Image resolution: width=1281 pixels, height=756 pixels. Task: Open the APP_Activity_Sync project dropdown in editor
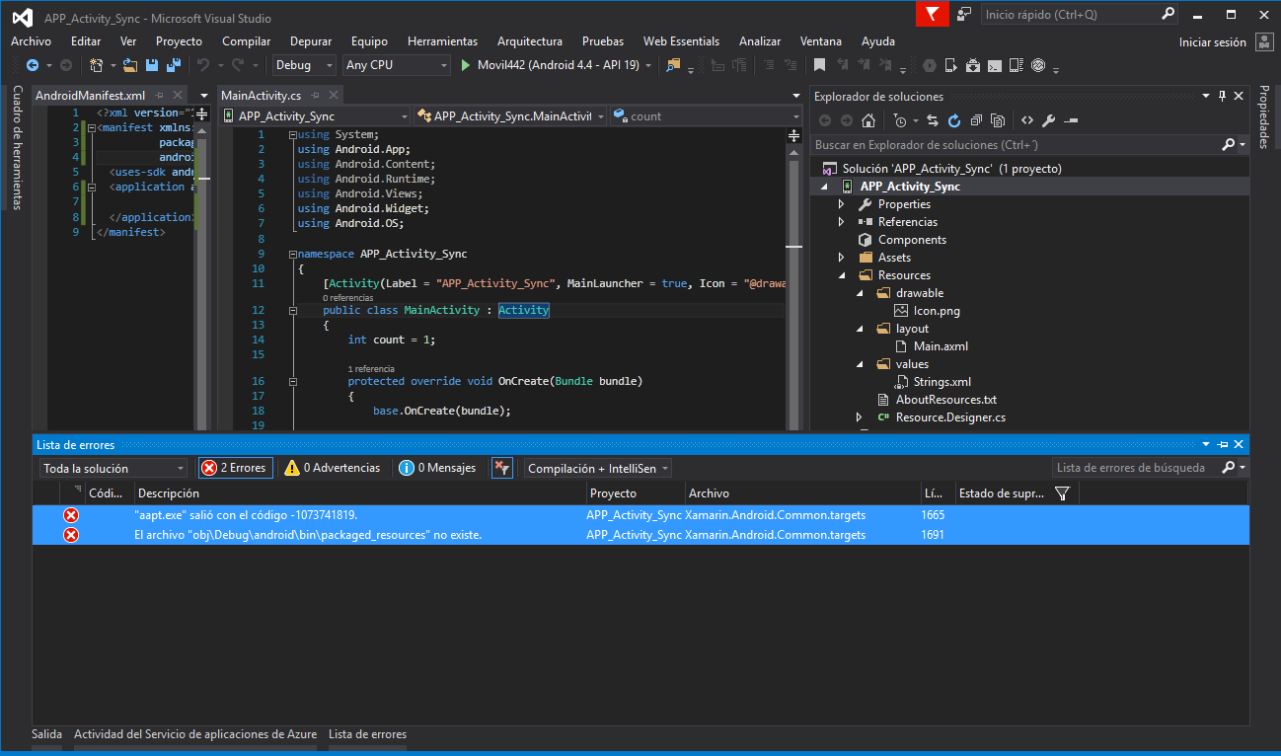(x=315, y=116)
